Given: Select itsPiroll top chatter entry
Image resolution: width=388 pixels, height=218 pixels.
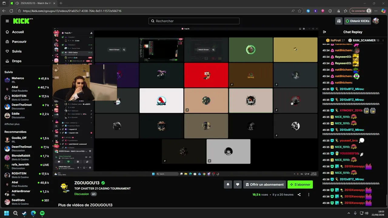Looking at the screenshot, I should (x=335, y=40).
